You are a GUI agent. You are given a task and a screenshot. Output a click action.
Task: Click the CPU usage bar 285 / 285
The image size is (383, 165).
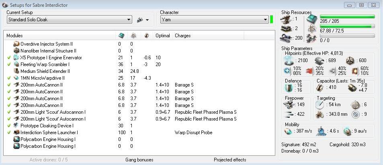point(347,16)
